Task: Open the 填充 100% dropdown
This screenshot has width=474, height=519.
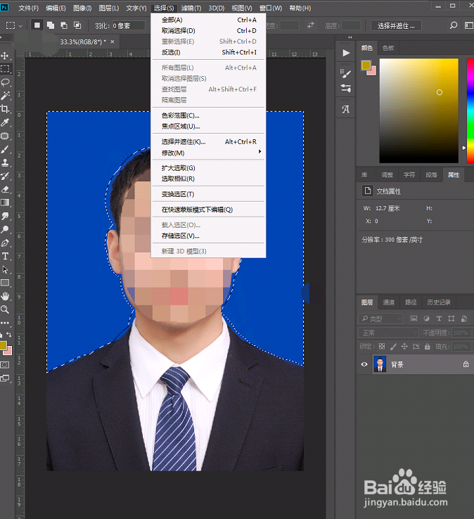Action: (x=461, y=347)
